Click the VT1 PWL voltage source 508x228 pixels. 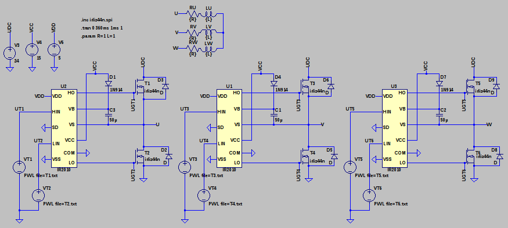coord(19,167)
